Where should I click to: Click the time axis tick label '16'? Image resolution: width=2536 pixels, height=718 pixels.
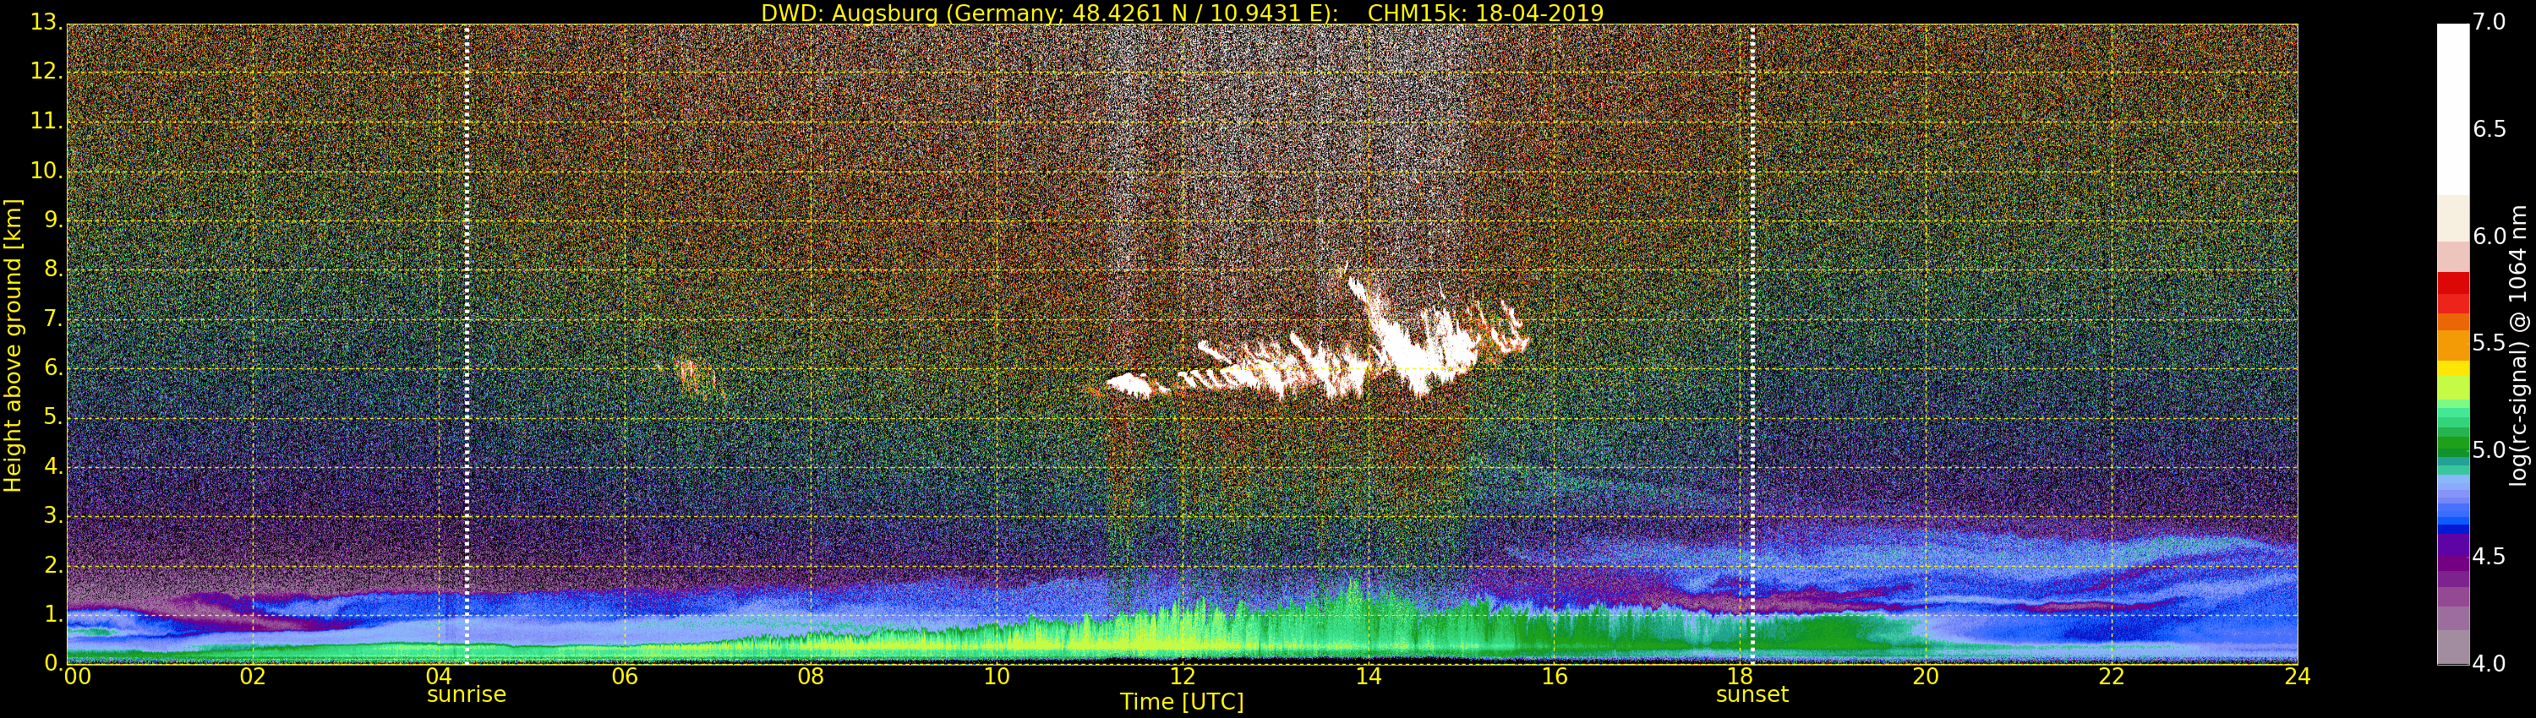(x=1555, y=677)
